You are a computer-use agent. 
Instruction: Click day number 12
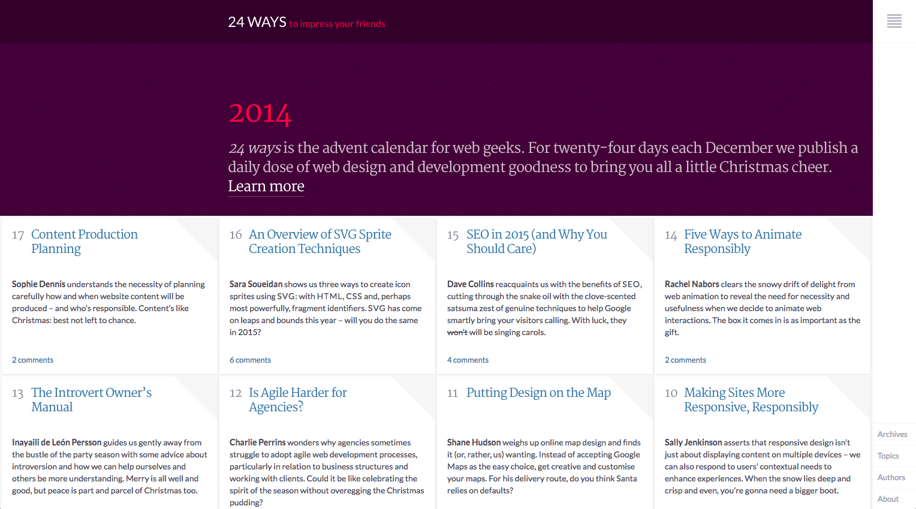tap(236, 393)
